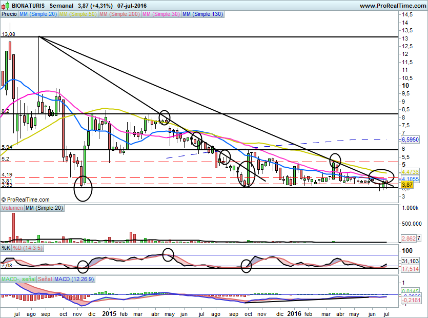
Task: Select the MM (Simple 20) indicator label
Action: pos(38,14)
